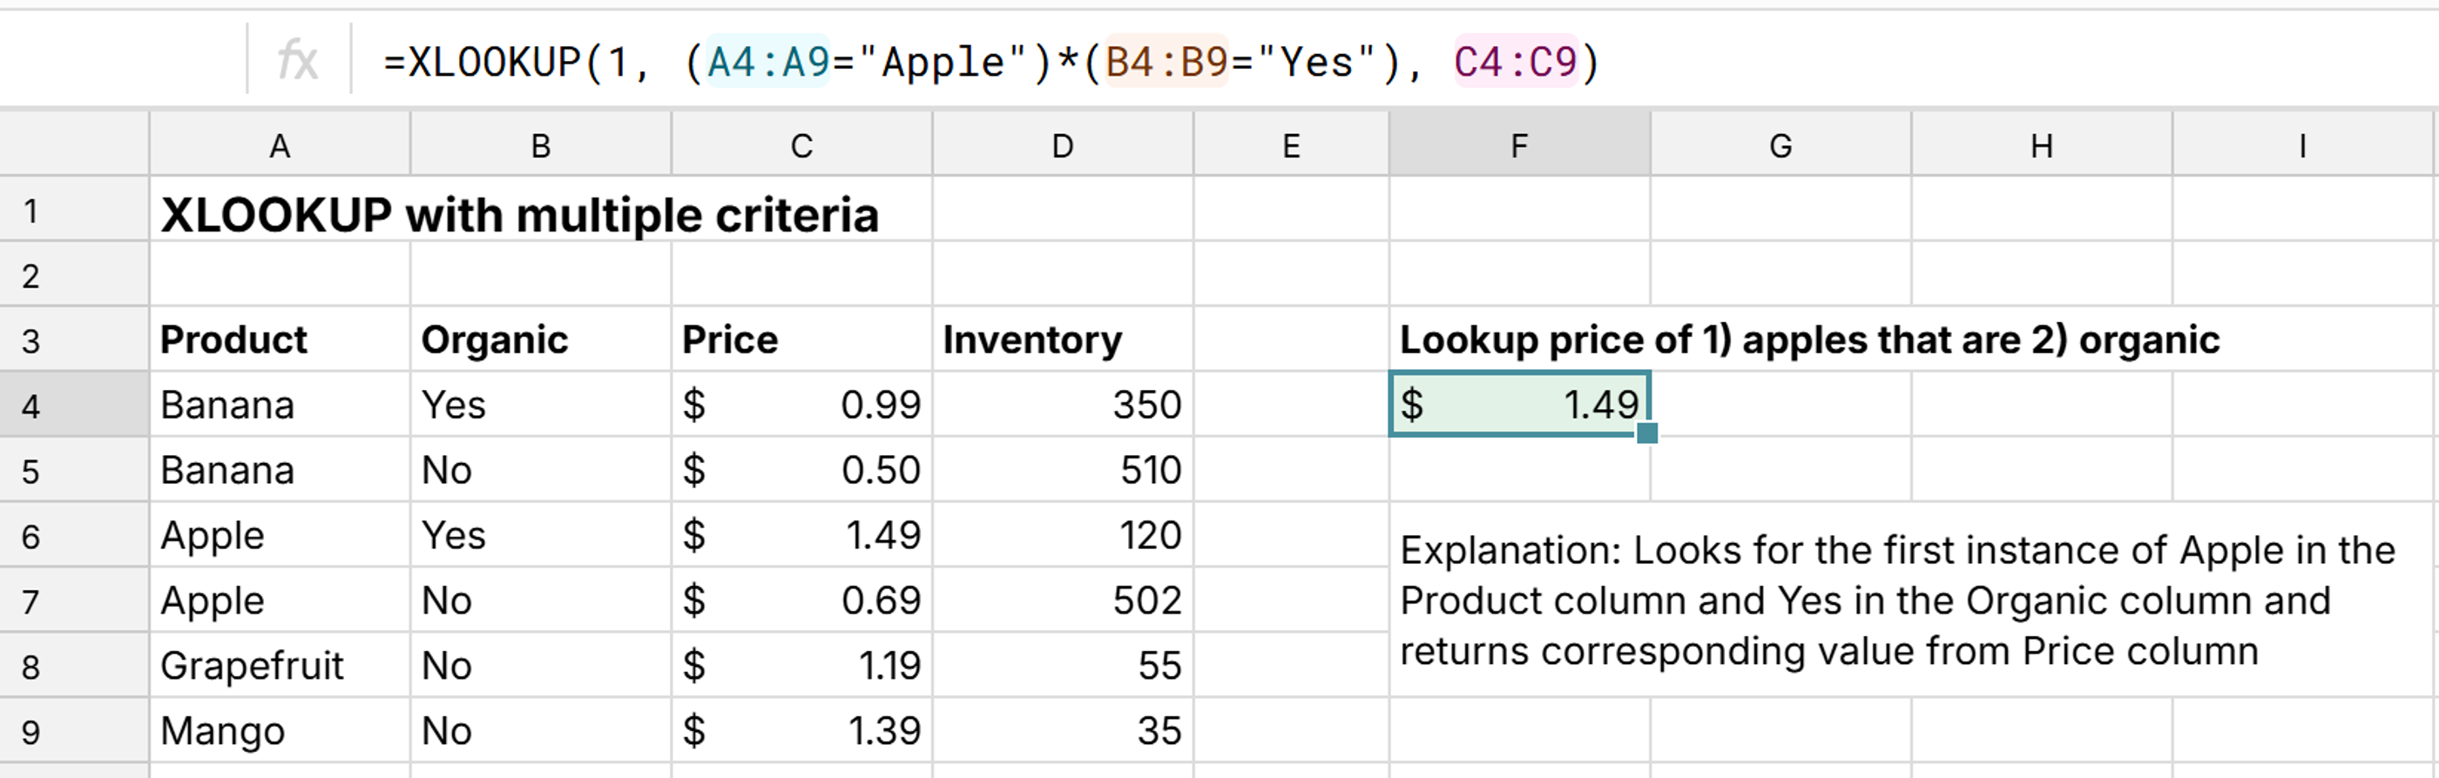This screenshot has width=2439, height=778.
Task: Click the fill handle on cell F4
Action: pos(1647,434)
